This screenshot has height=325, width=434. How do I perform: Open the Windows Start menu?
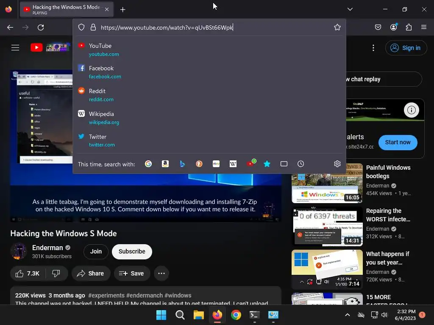161,315
